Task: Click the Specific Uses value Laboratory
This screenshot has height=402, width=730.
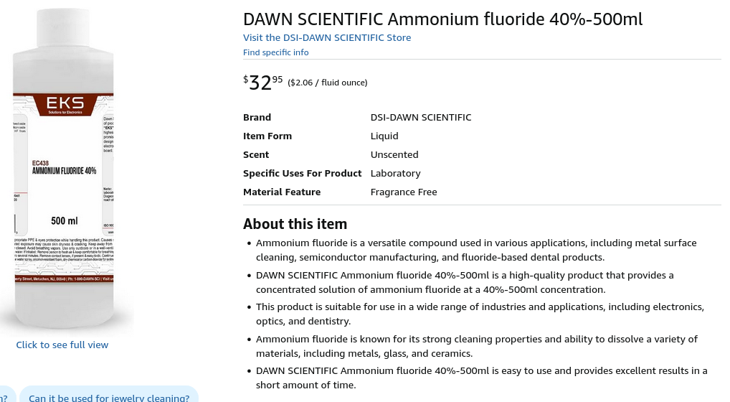Action: coord(395,173)
